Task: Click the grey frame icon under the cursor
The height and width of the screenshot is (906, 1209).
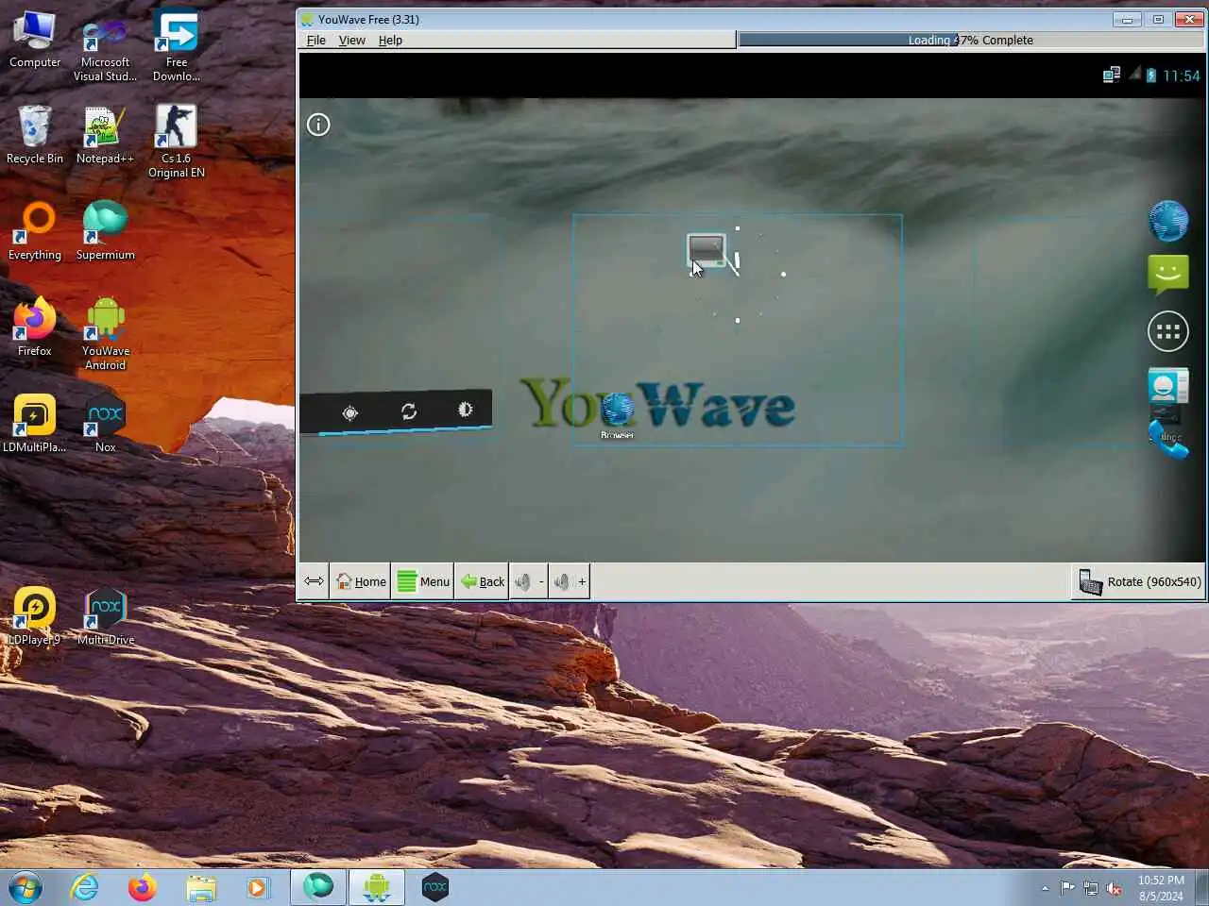Action: click(x=707, y=251)
